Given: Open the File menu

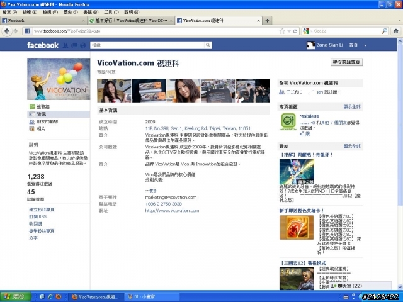Looking at the screenshot, I should coord(10,12).
